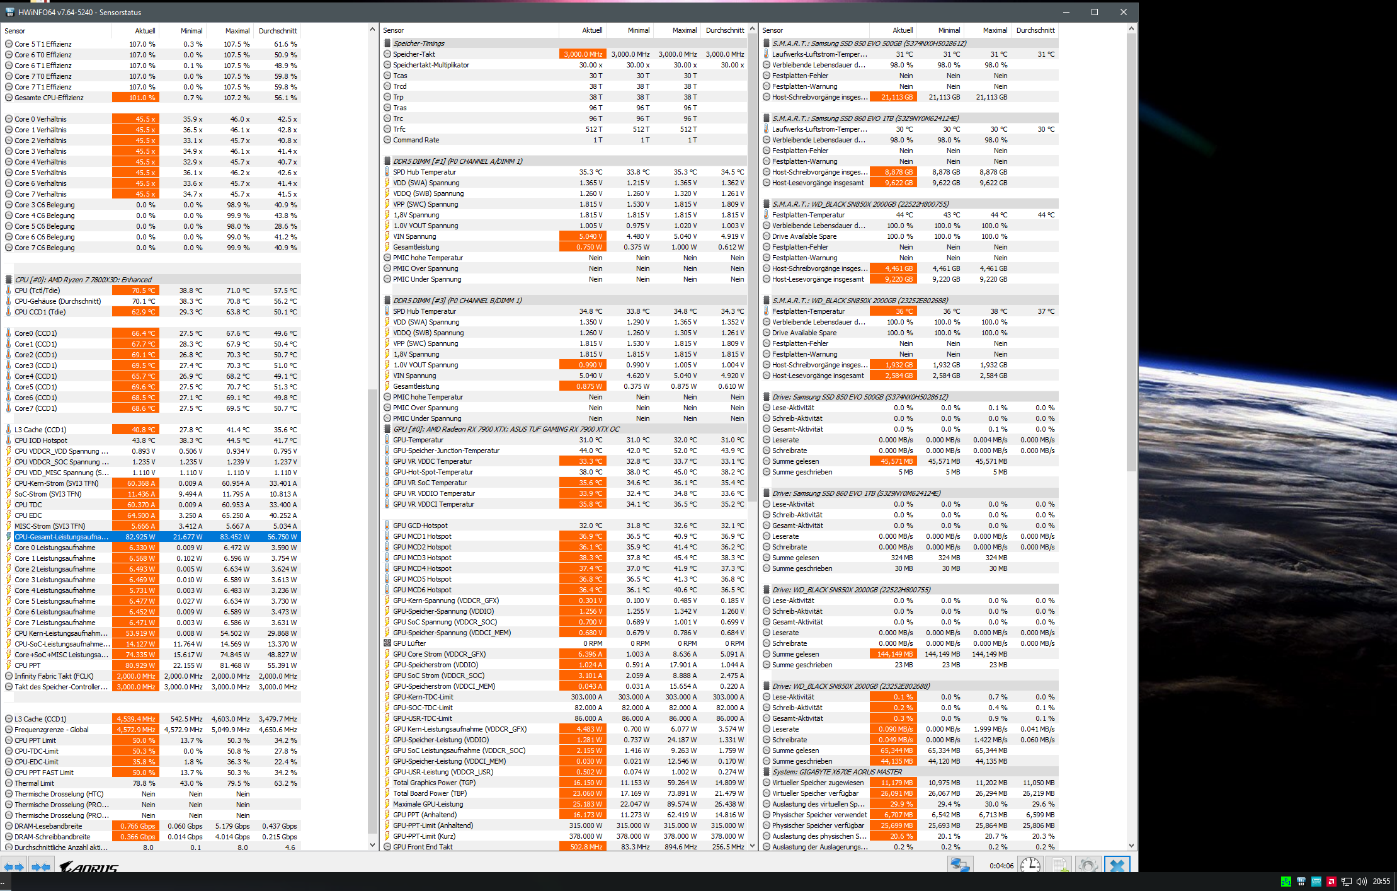Viewport: 1397px width, 891px height.
Task: Open sensor settings gear icon
Action: coord(1088,865)
